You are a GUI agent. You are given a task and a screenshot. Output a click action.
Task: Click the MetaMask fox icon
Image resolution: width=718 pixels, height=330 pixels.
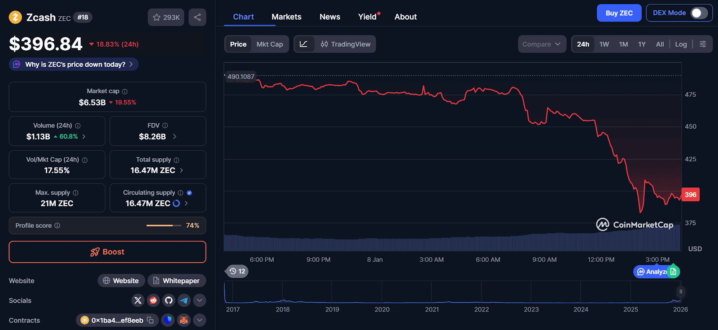click(x=184, y=320)
